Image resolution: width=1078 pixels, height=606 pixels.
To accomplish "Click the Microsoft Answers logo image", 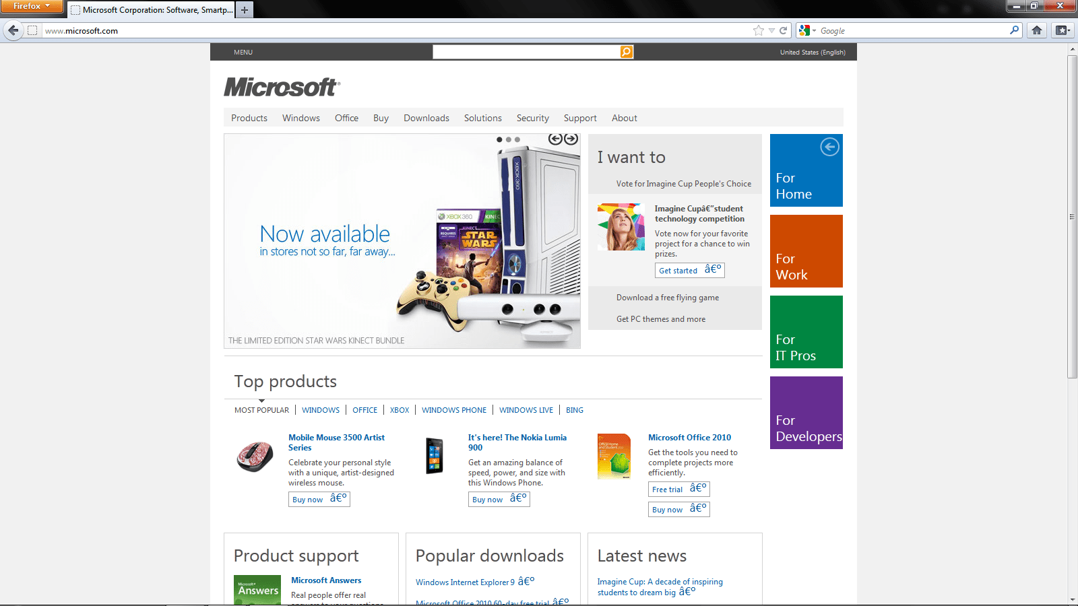I will tap(257, 590).
